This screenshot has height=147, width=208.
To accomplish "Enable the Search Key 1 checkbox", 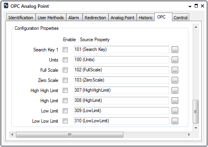I will [65, 50].
